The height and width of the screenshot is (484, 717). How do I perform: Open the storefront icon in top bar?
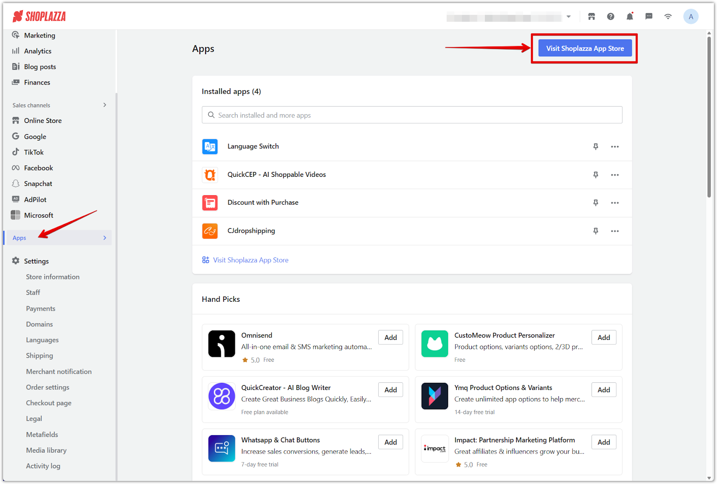tap(592, 17)
